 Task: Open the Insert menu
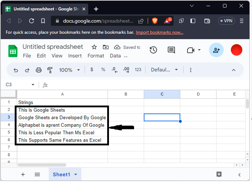75,56
